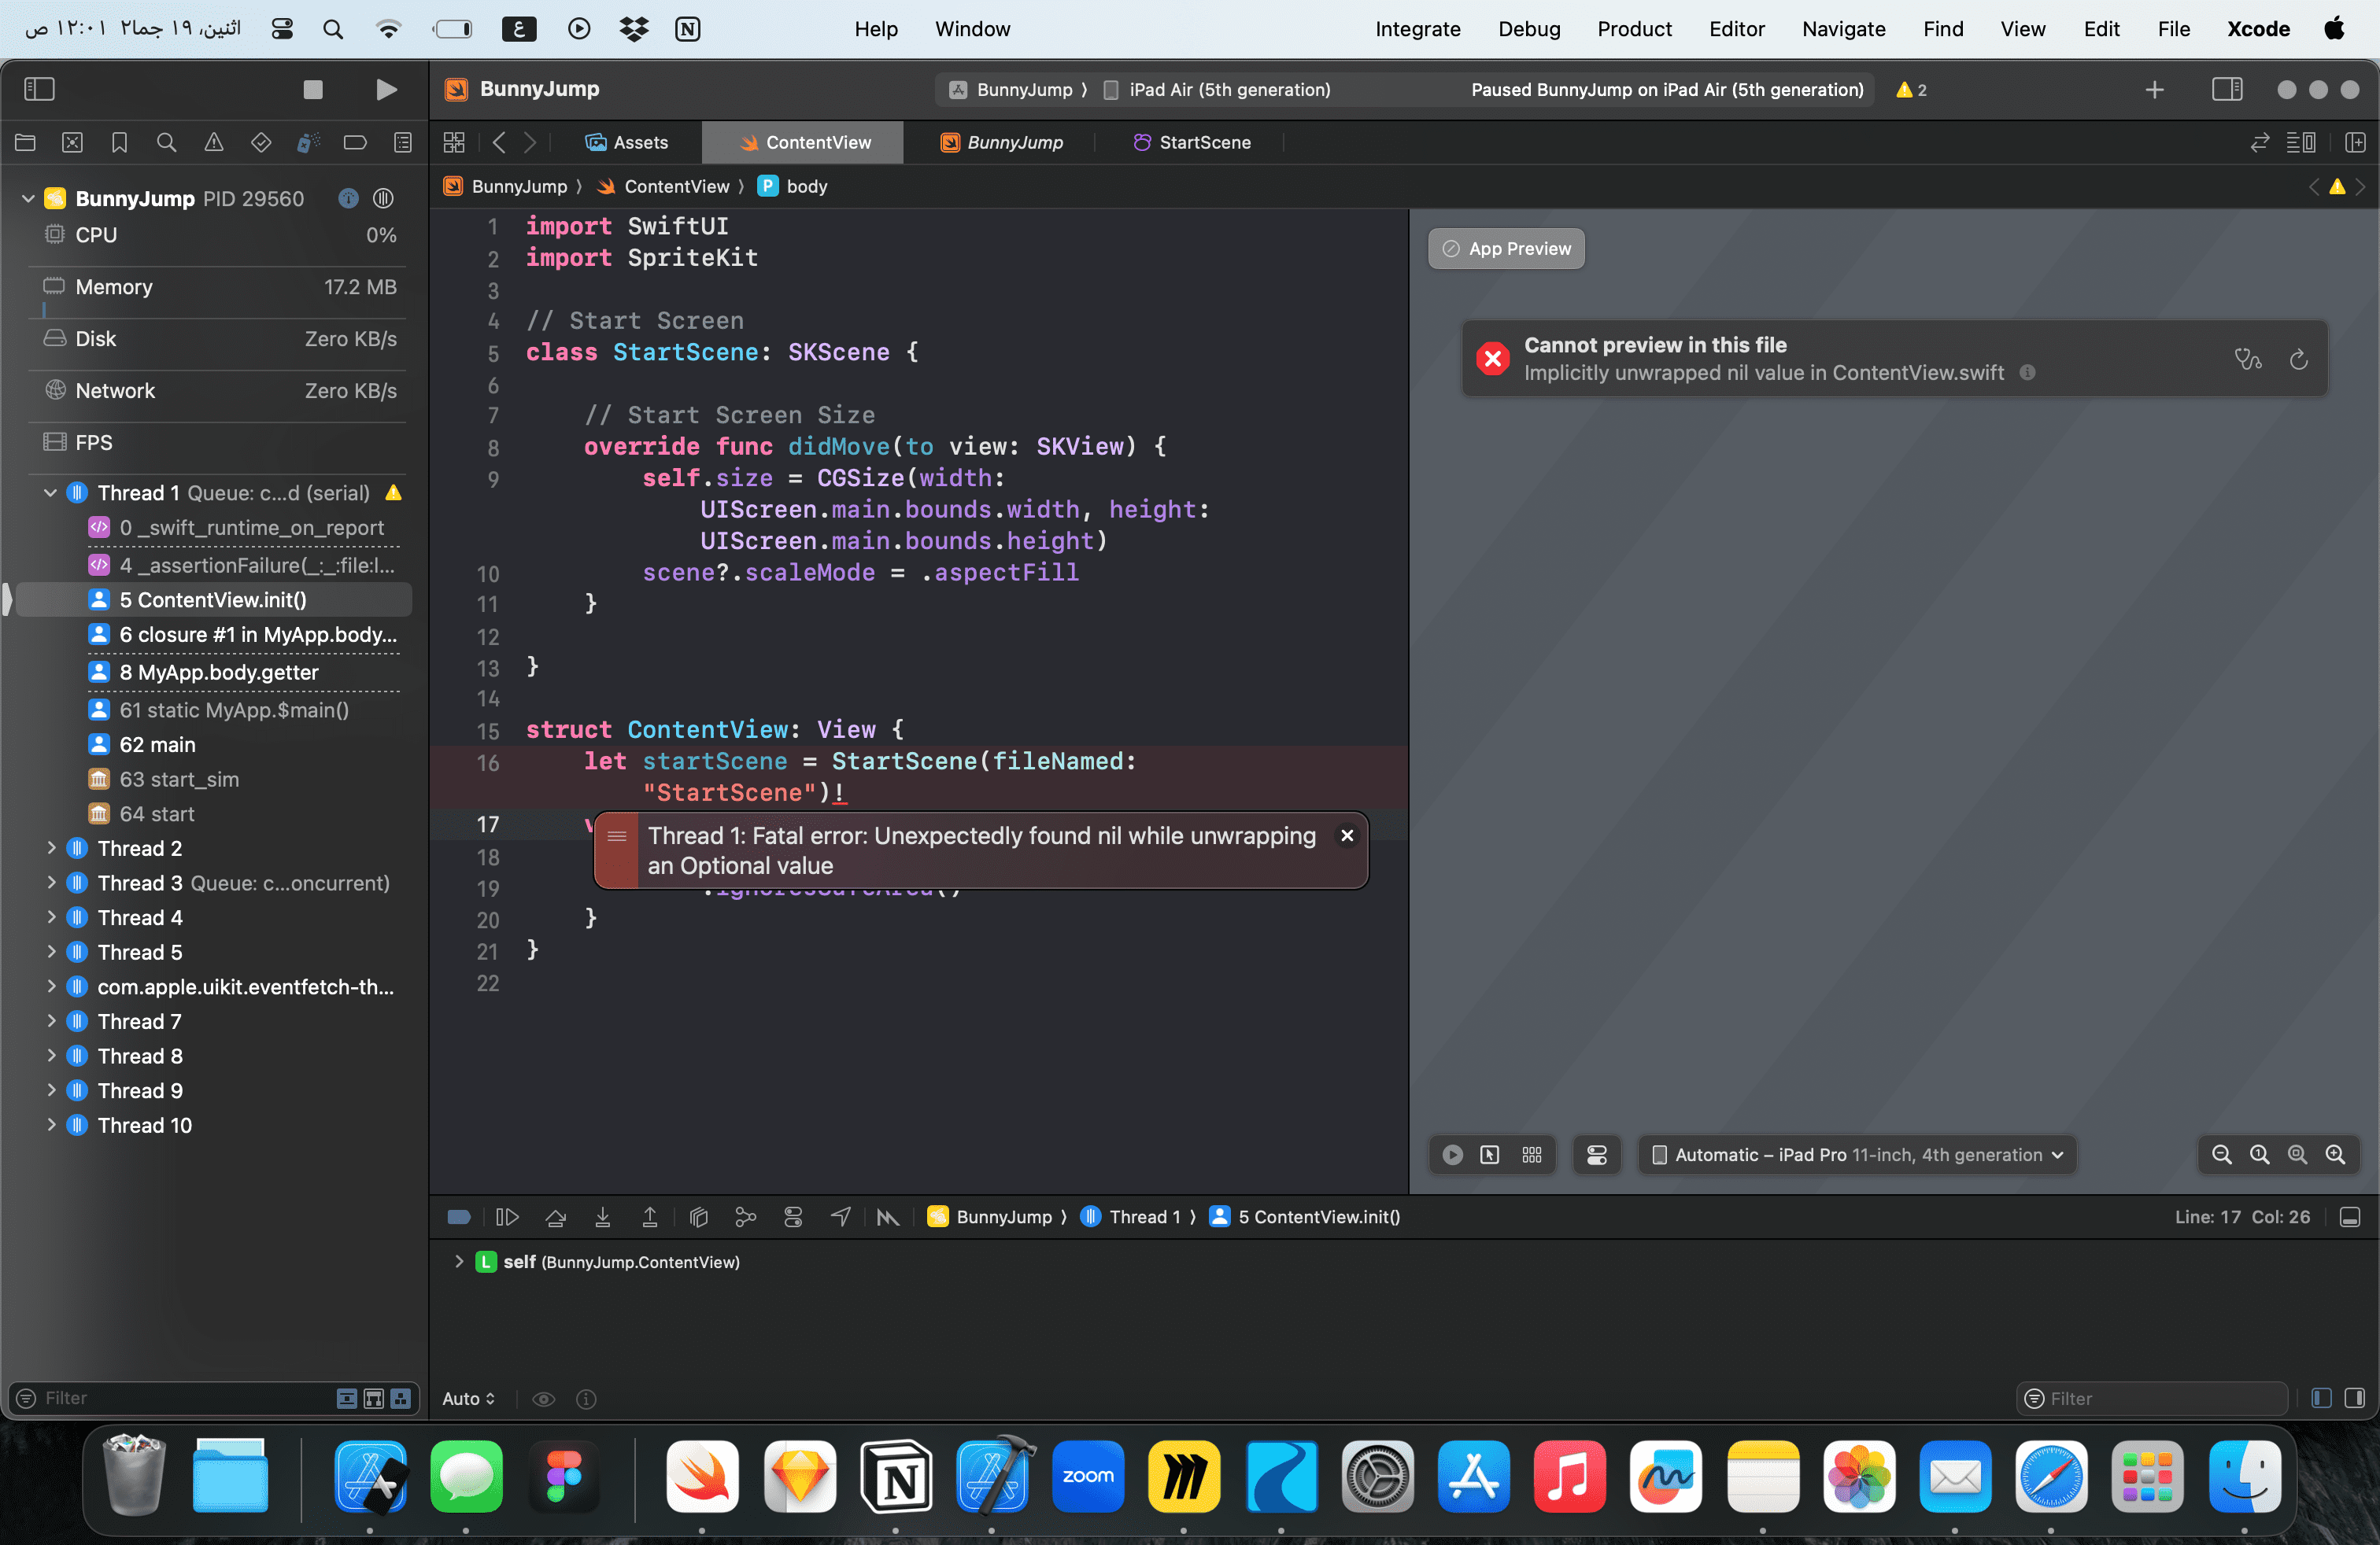
Task: Select the Memory gauge
Action: (x=219, y=287)
